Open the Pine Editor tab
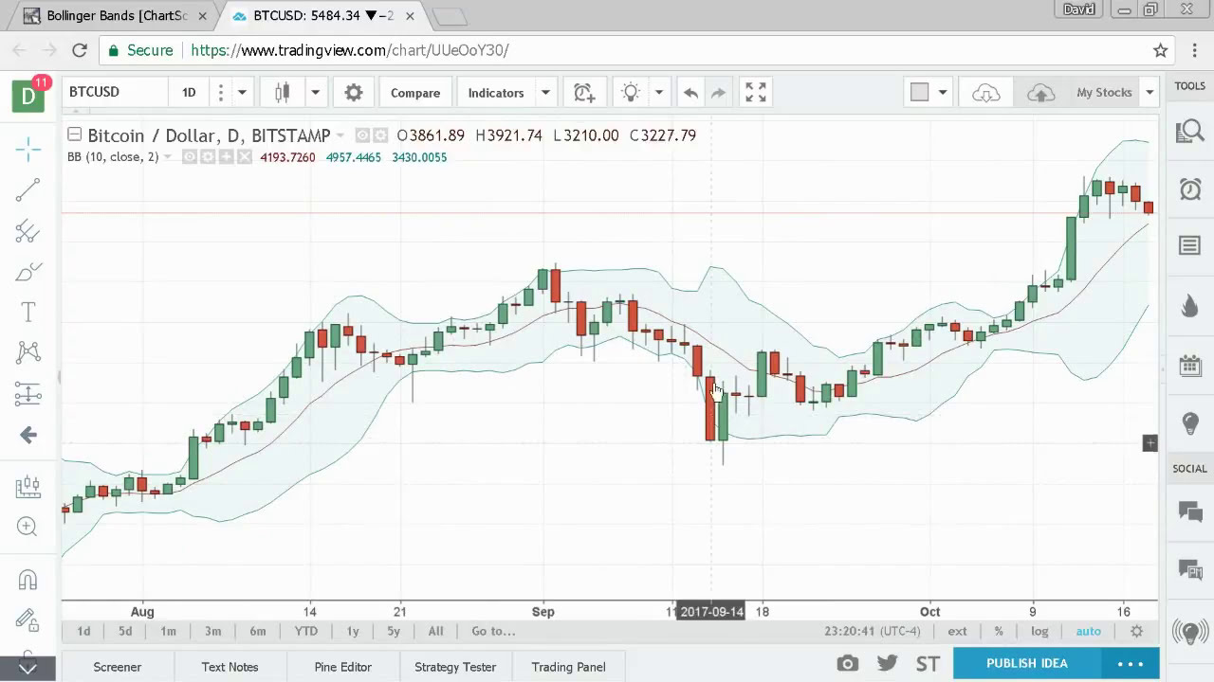 pos(342,667)
